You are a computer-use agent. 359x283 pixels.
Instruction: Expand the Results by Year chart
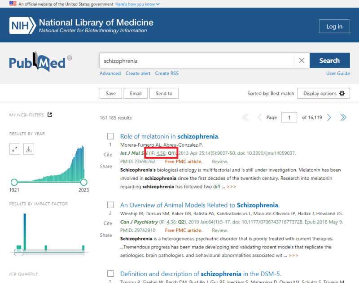[x=14, y=148]
